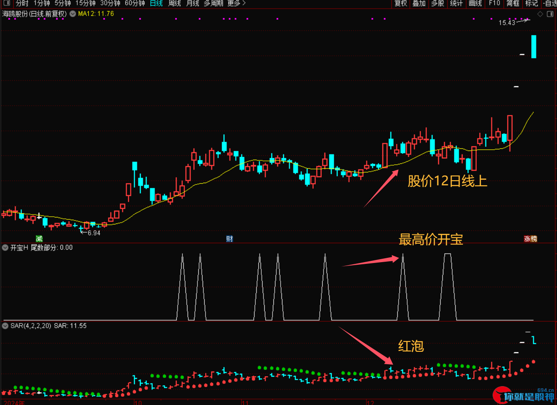Select the 5分钟 period tab
The height and width of the screenshot is (405, 557).
click(63, 3)
